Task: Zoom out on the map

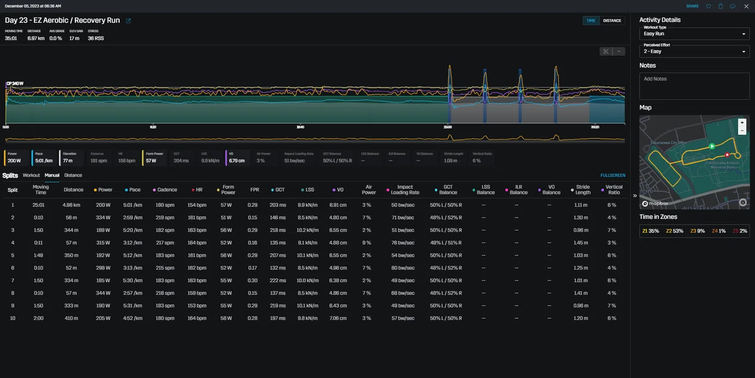Action: pyautogui.click(x=742, y=129)
